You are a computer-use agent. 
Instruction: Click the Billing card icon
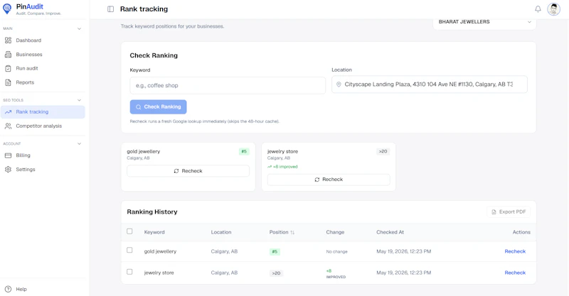click(x=8, y=155)
